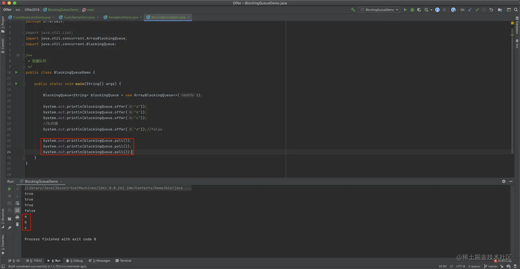
Task: Open Git Show History clock icon
Action: (x=484, y=10)
